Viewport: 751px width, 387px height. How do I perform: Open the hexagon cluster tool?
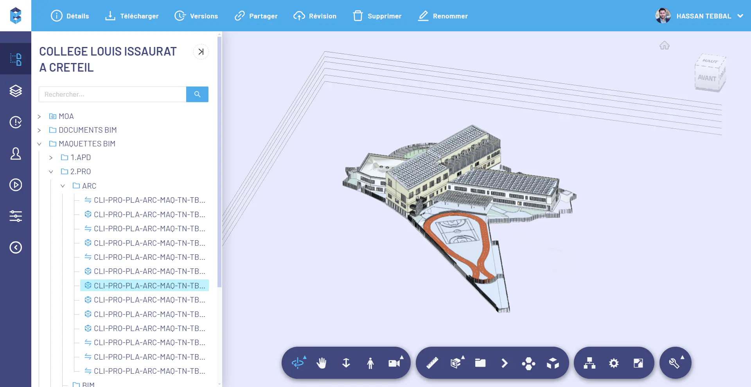coord(528,363)
